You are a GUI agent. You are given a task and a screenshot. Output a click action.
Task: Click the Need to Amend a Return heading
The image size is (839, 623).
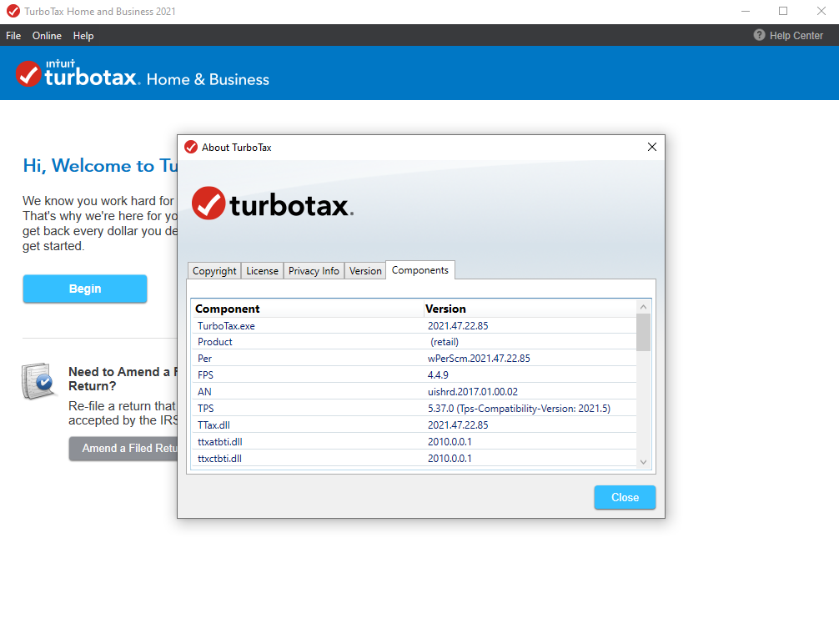[x=123, y=379]
